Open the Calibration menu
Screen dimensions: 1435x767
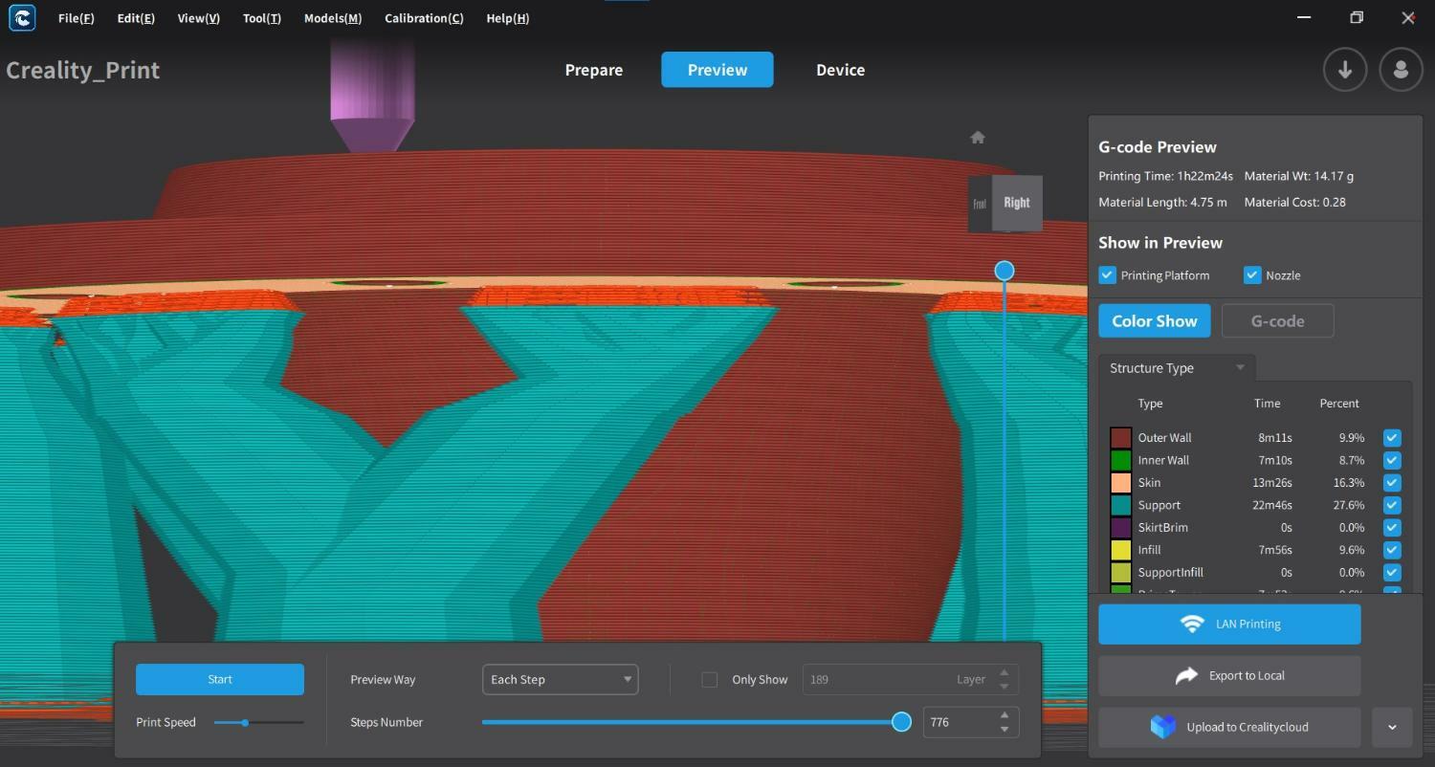424,18
